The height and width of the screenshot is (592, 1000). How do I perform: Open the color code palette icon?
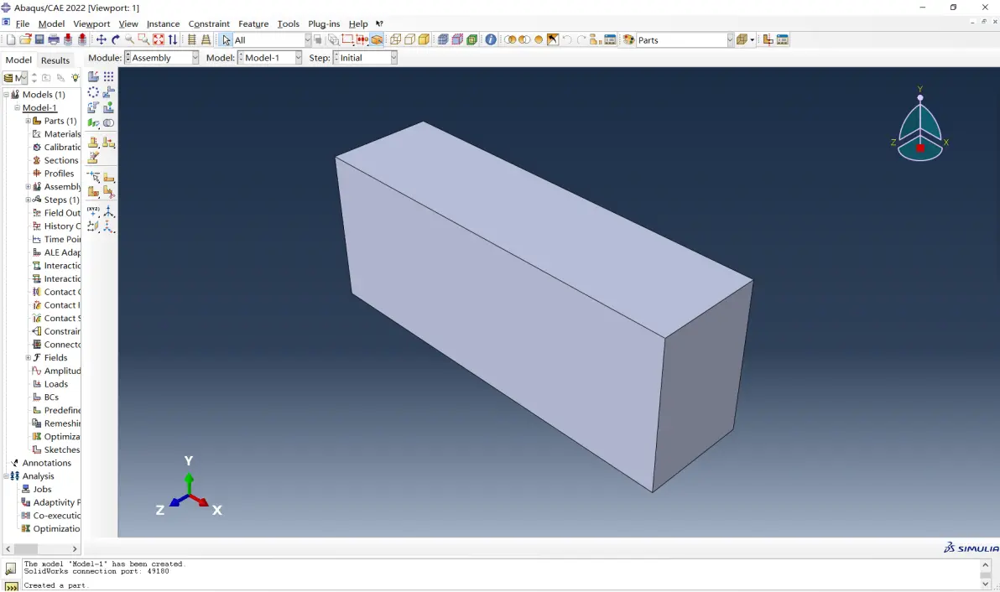629,39
